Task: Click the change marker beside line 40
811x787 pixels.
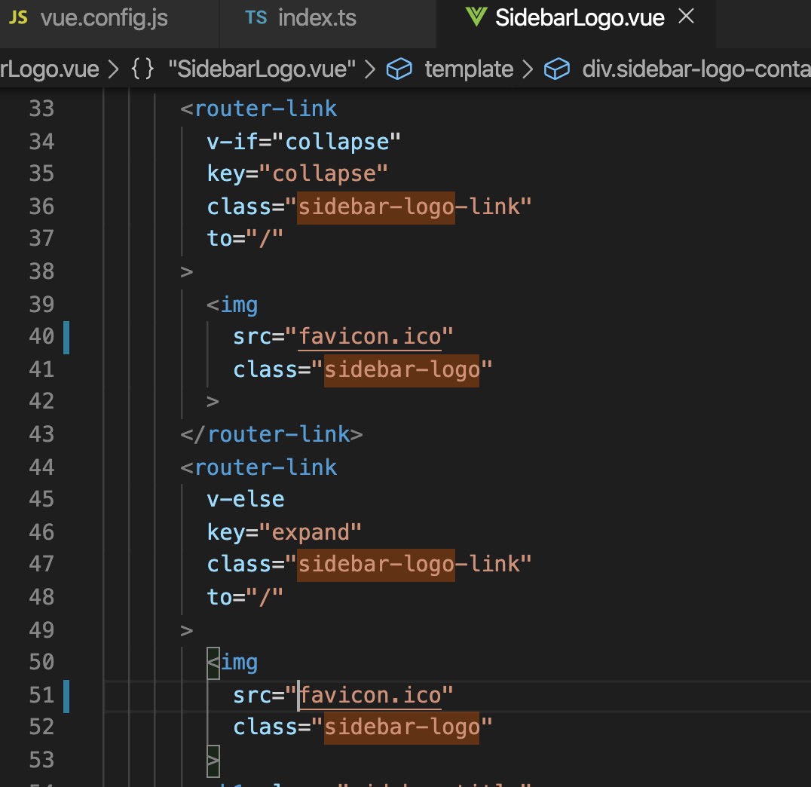Action: coord(66,338)
